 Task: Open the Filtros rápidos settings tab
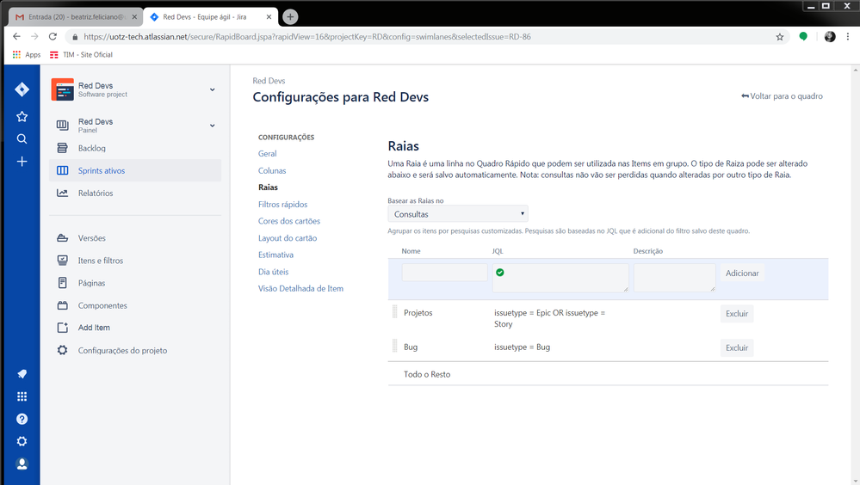[283, 204]
